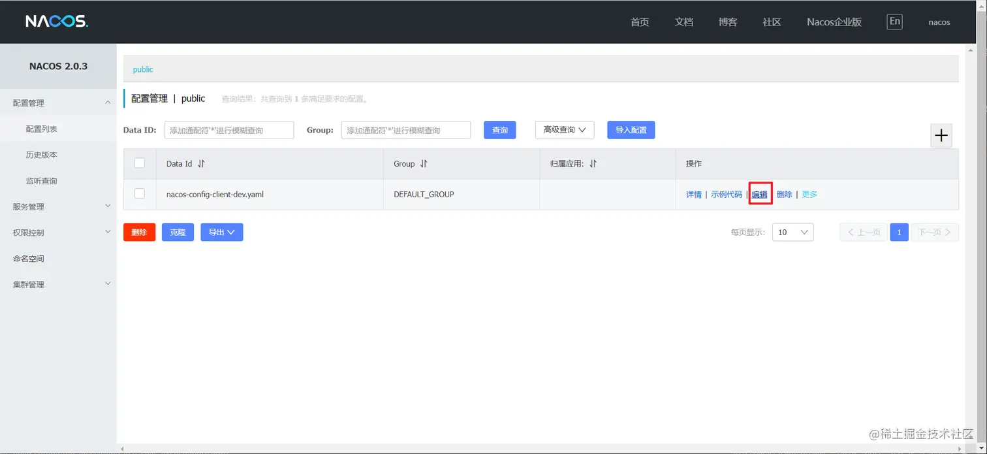Add a new configuration with the plus icon
This screenshot has width=987, height=454.
(x=941, y=135)
